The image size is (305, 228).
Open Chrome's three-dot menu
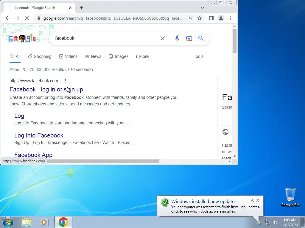coord(231,18)
